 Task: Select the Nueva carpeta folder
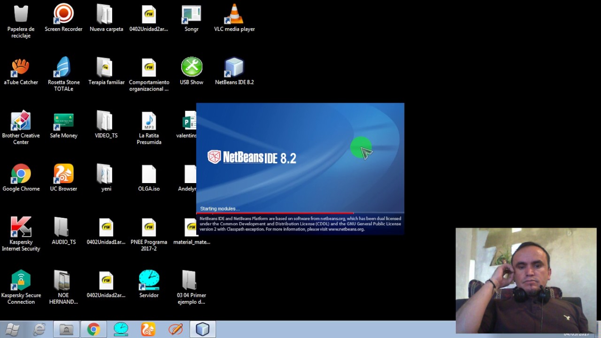tap(106, 18)
